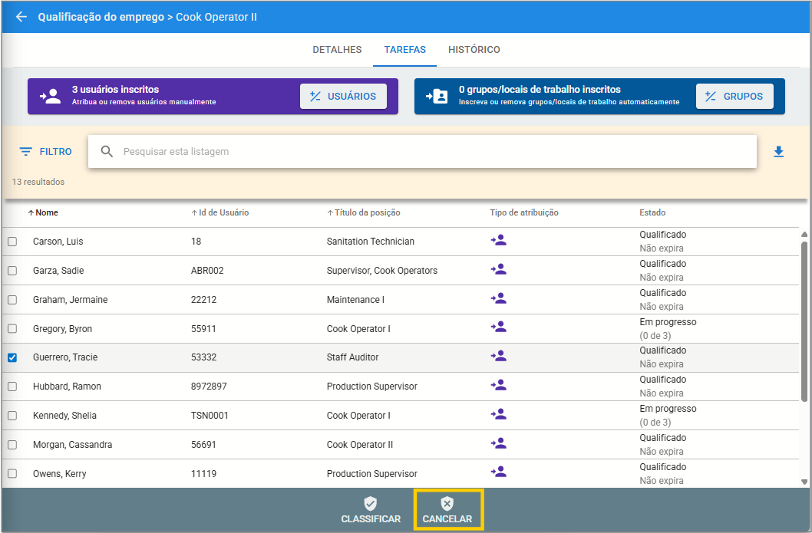
Task: Click the enrolled users icon in purple banner
Action: pyautogui.click(x=50, y=97)
